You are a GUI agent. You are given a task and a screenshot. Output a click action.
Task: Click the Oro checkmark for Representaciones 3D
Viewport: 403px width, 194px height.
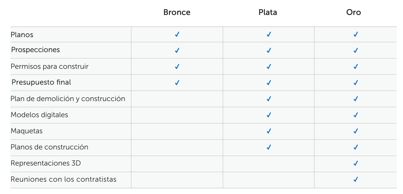point(356,163)
